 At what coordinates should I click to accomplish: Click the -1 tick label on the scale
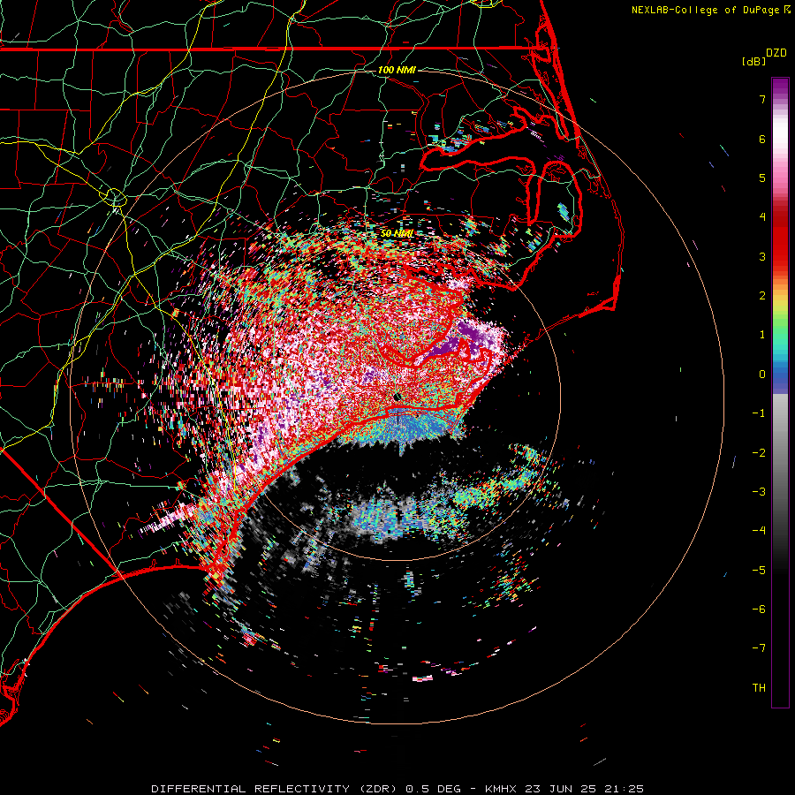tap(759, 413)
